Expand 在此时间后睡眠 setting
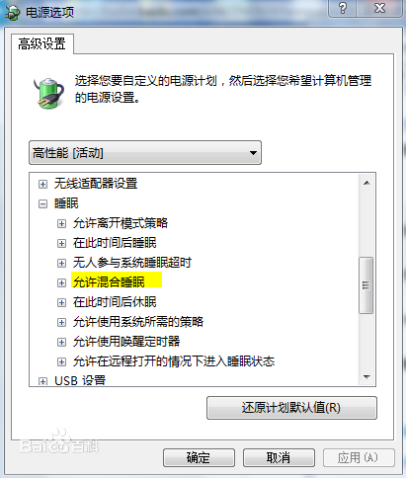The image size is (406, 478). click(x=61, y=243)
